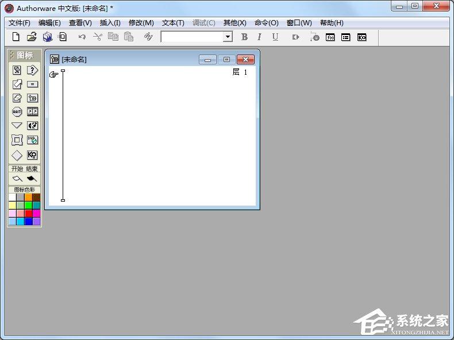Open the 插入(I) menu
This screenshot has width=454, height=340.
(110, 23)
